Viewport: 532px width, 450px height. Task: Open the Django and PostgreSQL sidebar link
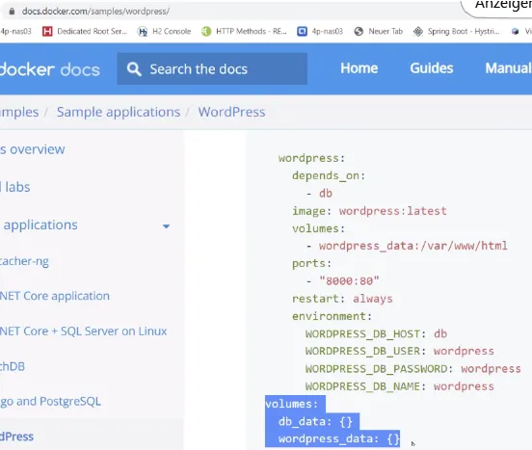click(x=50, y=402)
